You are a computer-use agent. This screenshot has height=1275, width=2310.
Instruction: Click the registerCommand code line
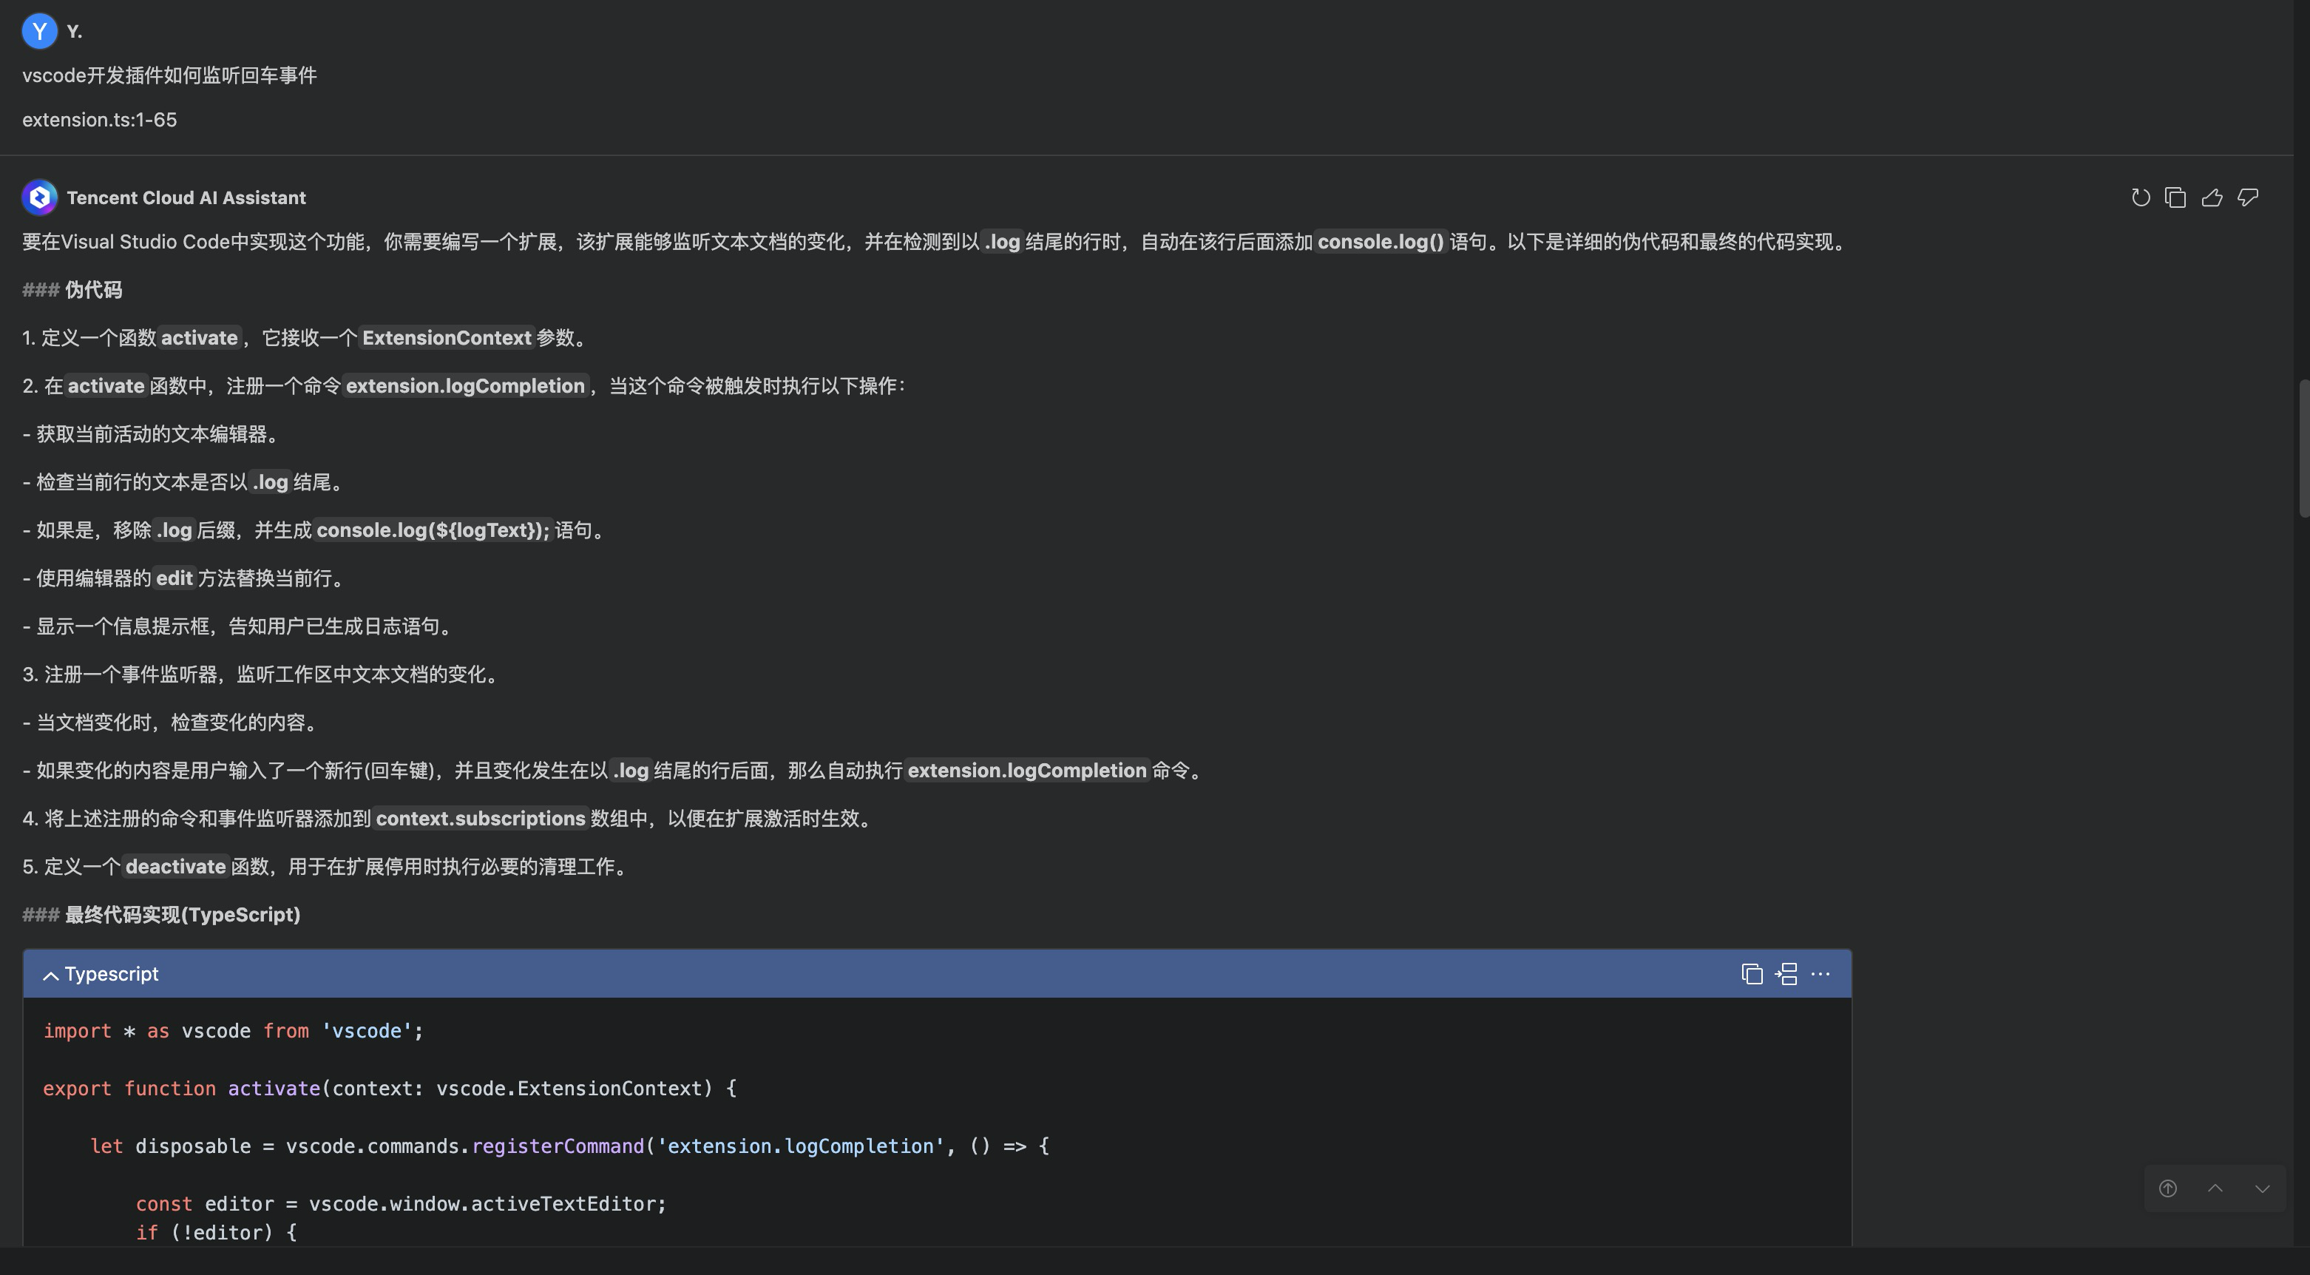tap(569, 1146)
